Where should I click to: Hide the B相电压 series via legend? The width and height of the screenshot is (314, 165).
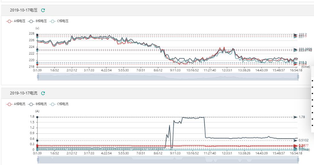[x=38, y=21]
